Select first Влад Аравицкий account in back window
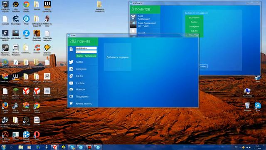 pyautogui.click(x=145, y=17)
